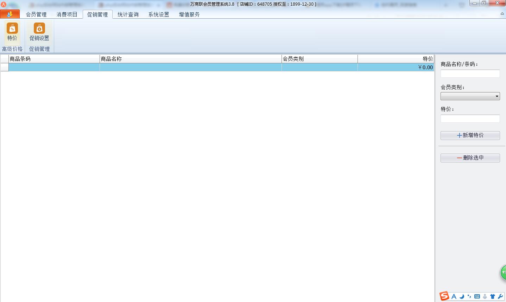Click the moon icon on the Sogou bar
Image resolution: width=506 pixels, height=302 pixels.
462,296
